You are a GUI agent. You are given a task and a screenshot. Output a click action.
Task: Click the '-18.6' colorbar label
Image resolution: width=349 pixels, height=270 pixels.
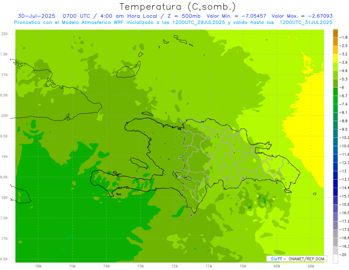pyautogui.click(x=344, y=238)
